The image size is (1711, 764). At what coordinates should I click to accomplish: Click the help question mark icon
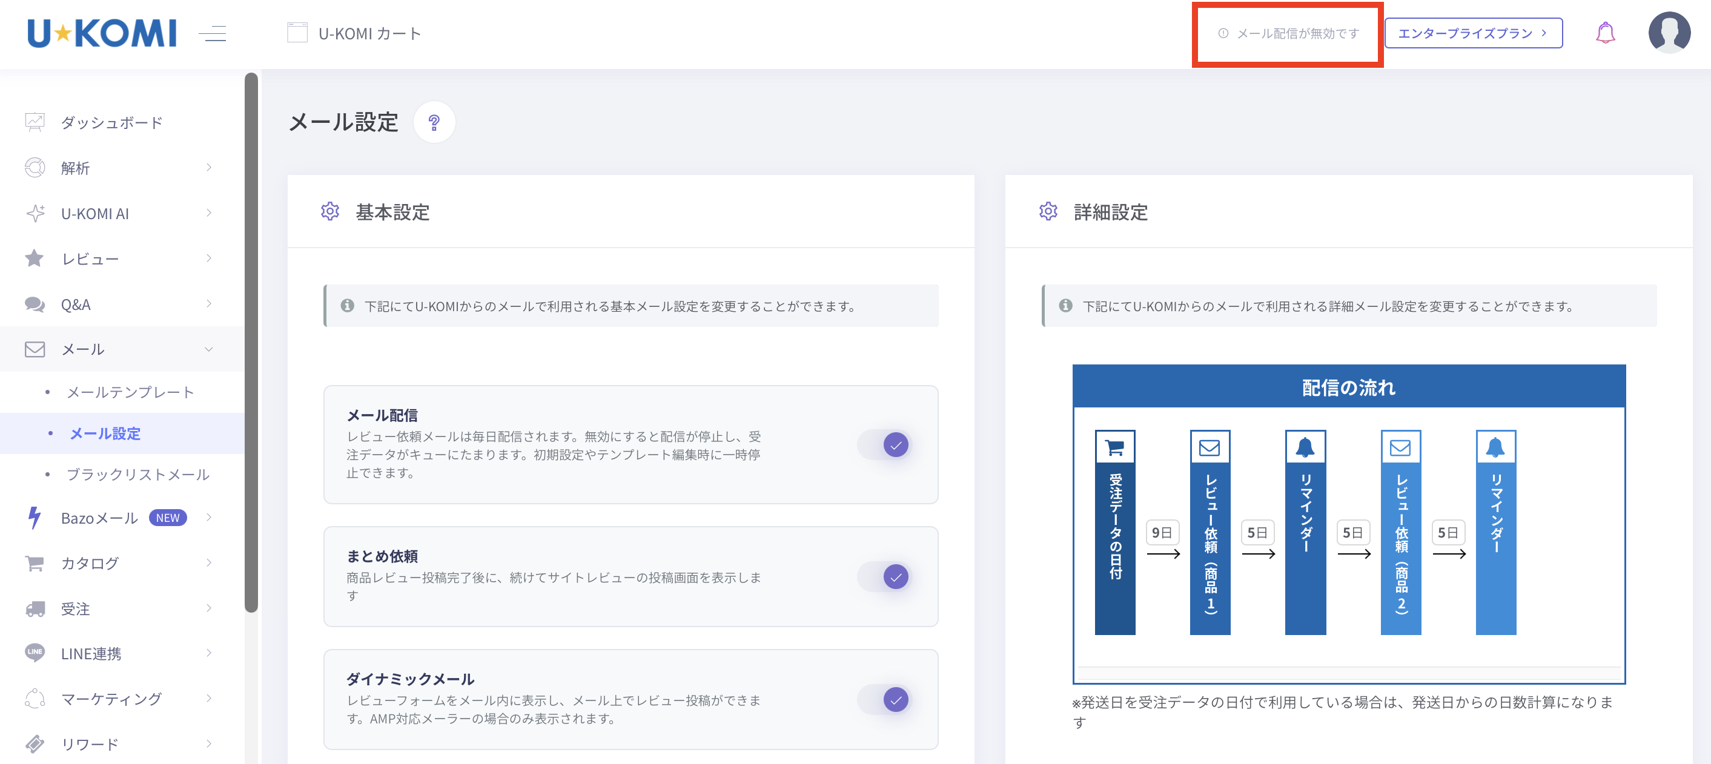[434, 122]
